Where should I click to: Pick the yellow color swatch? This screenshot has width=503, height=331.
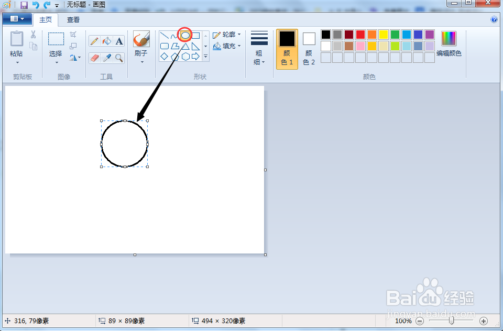(x=384, y=35)
